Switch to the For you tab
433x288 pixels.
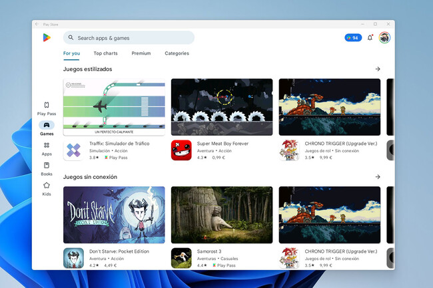tap(71, 53)
